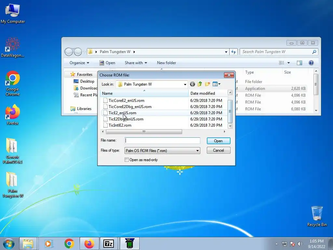Click the taskbar clock
Viewport: 333px width, 250px height.
[x=316, y=244]
